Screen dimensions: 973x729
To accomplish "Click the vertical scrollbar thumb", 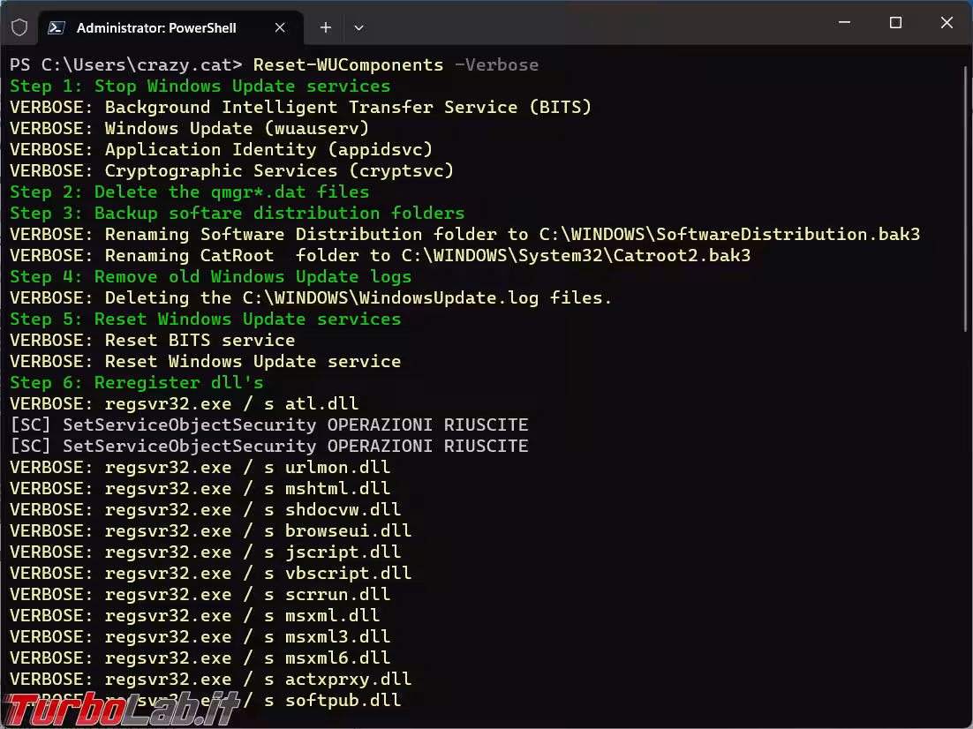I will (966, 194).
